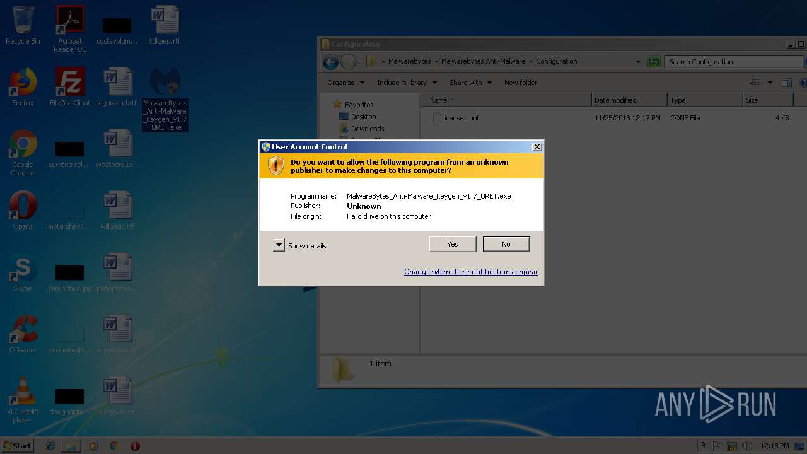Launch Windows Media Player from taskbar
Screen dimensions: 807x454
[x=93, y=446]
